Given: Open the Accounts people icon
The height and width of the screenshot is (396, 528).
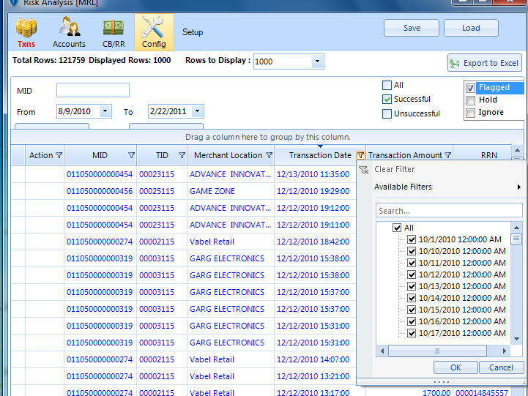Looking at the screenshot, I should click(69, 29).
